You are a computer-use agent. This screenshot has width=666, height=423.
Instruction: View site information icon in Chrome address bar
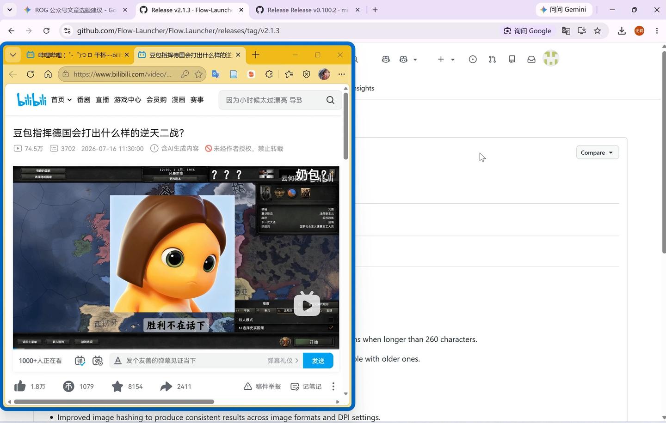point(67,30)
